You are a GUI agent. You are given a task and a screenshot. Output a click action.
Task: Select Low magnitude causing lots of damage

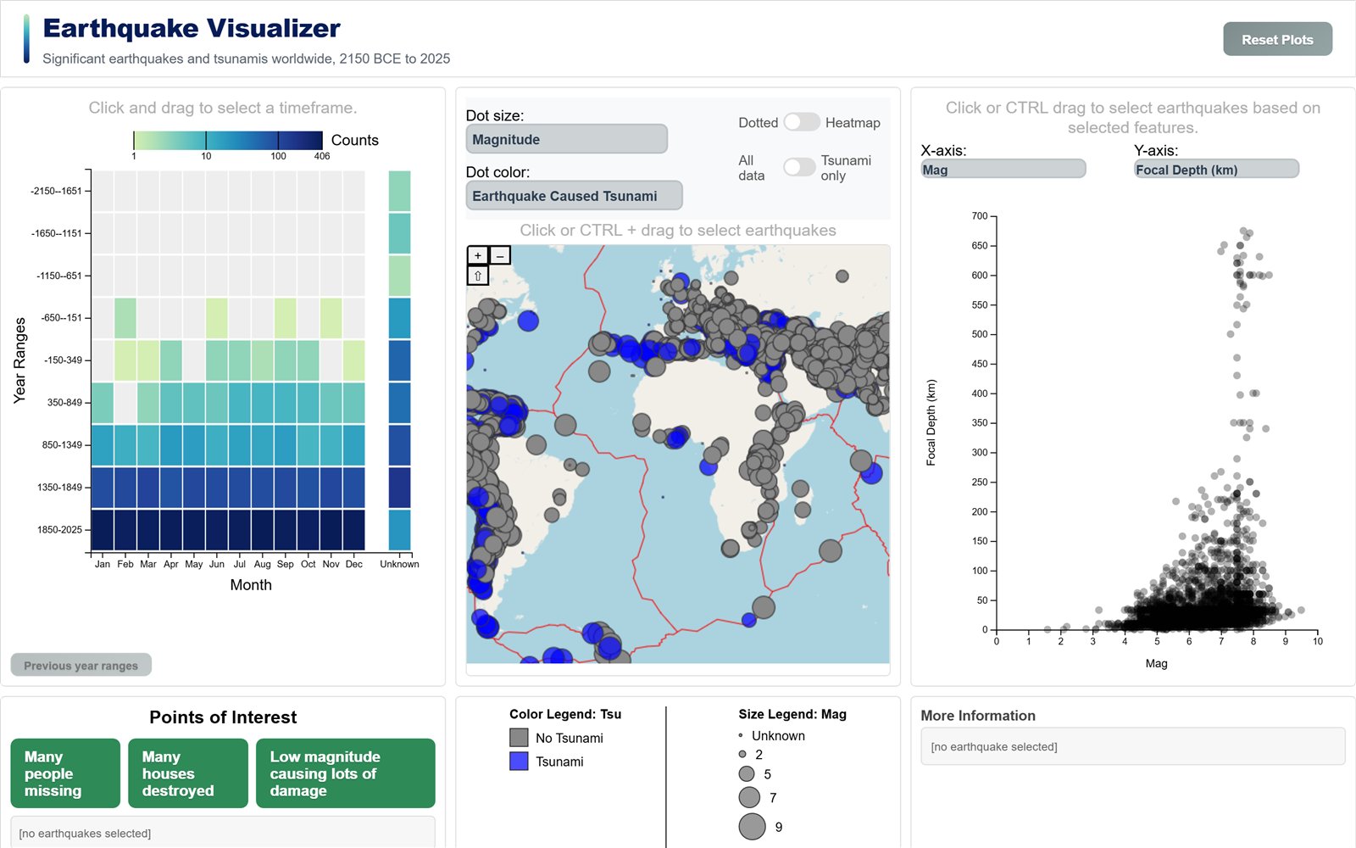pos(345,773)
